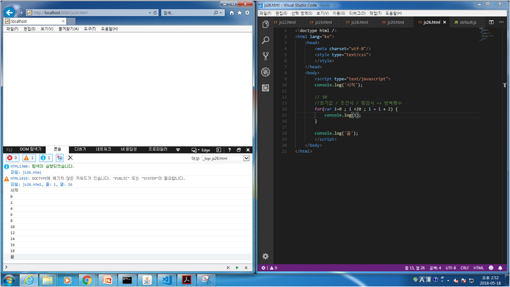Screen dimensions: 510x287
Task: Open VS Code editor more actions menu
Action: click(501, 22)
